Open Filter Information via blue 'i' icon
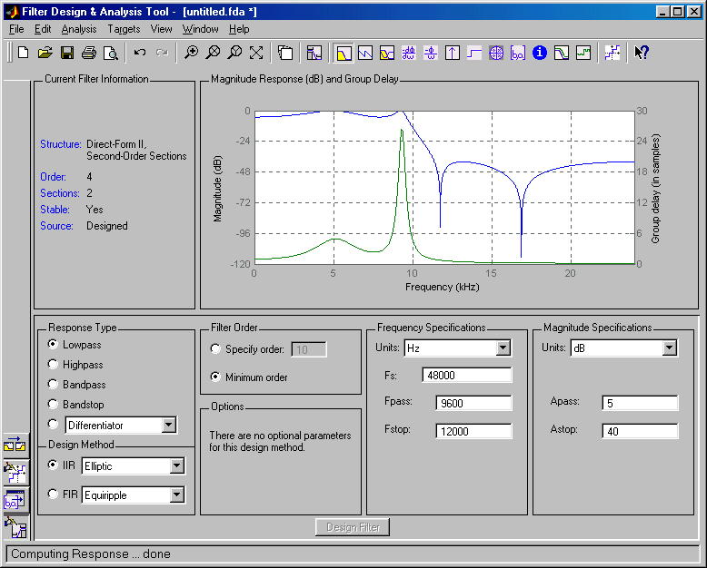 click(540, 53)
